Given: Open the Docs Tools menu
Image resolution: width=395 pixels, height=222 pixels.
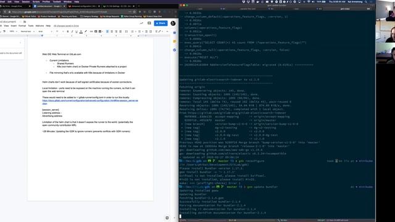Looking at the screenshot, I should [x=31, y=26].
